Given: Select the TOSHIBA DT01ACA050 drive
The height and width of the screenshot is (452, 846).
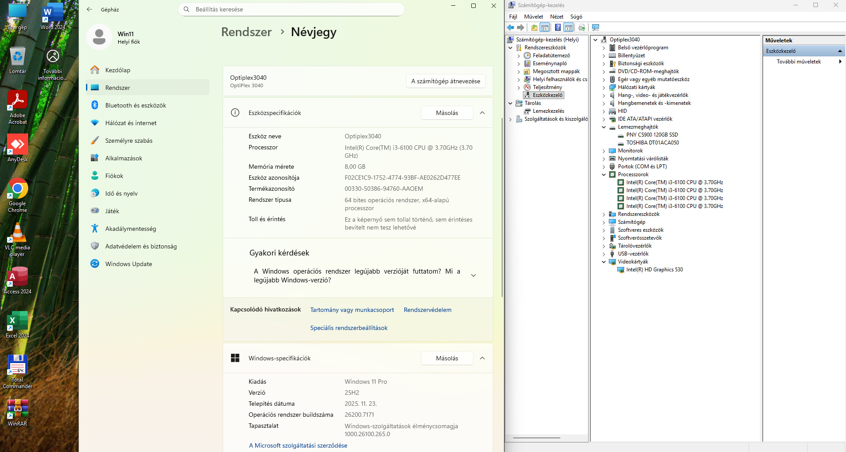Looking at the screenshot, I should pyautogui.click(x=652, y=143).
